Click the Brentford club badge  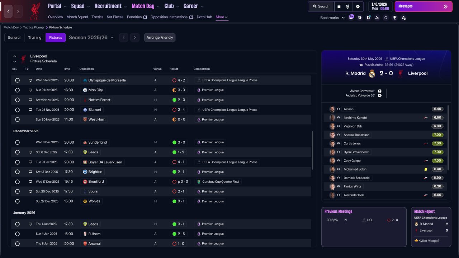(x=85, y=182)
